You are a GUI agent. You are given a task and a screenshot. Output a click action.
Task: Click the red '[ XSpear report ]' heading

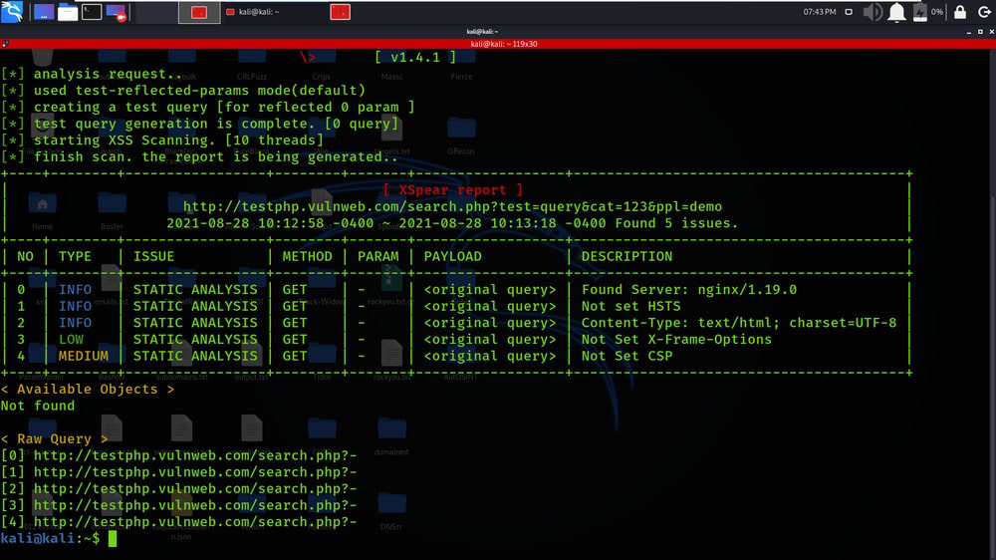[x=453, y=189]
